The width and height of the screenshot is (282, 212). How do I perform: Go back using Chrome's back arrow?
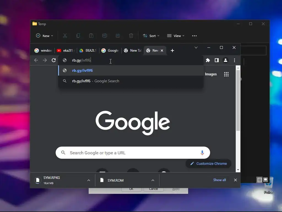coord(36,60)
